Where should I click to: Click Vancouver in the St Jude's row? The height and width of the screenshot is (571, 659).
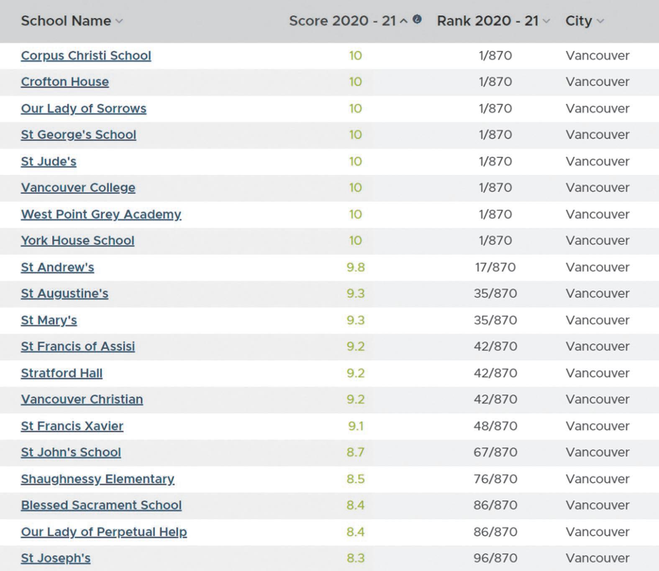pyautogui.click(x=597, y=161)
